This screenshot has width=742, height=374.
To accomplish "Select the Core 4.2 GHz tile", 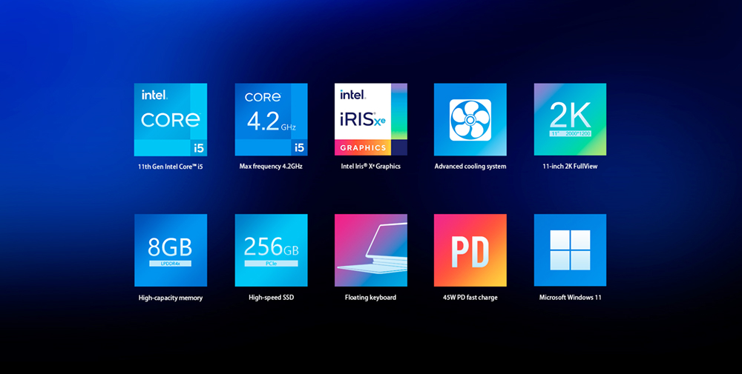I will point(271,119).
